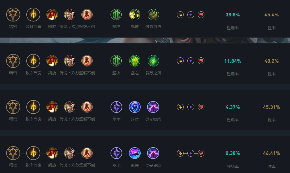Click the 凯旋 rune in the 4.37% row
The height and width of the screenshot is (173, 290).
[52, 107]
